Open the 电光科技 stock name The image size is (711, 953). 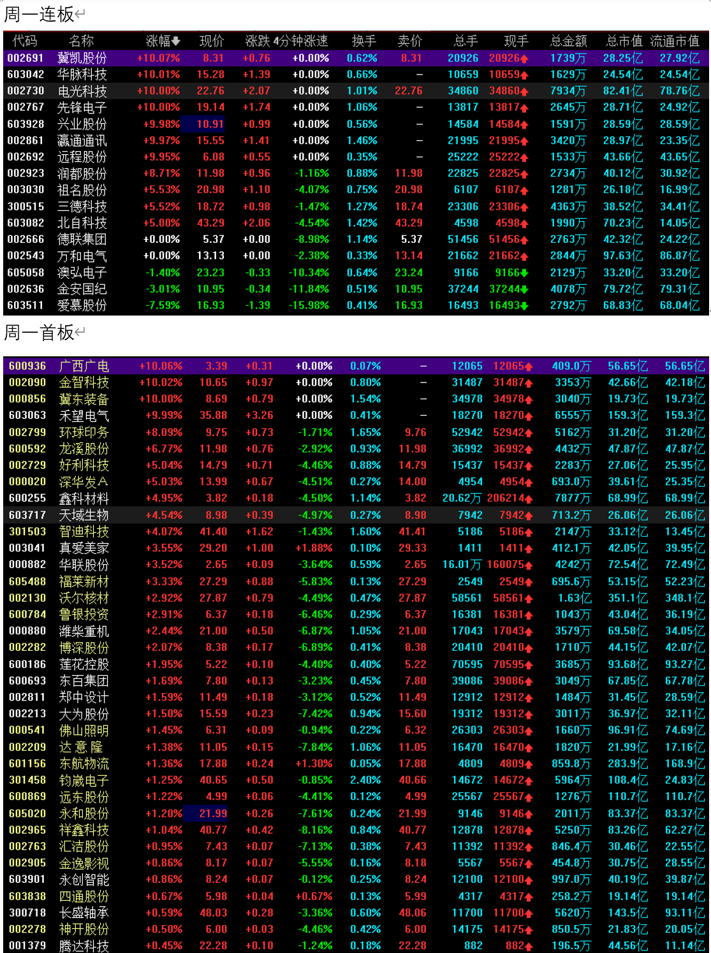click(x=82, y=91)
